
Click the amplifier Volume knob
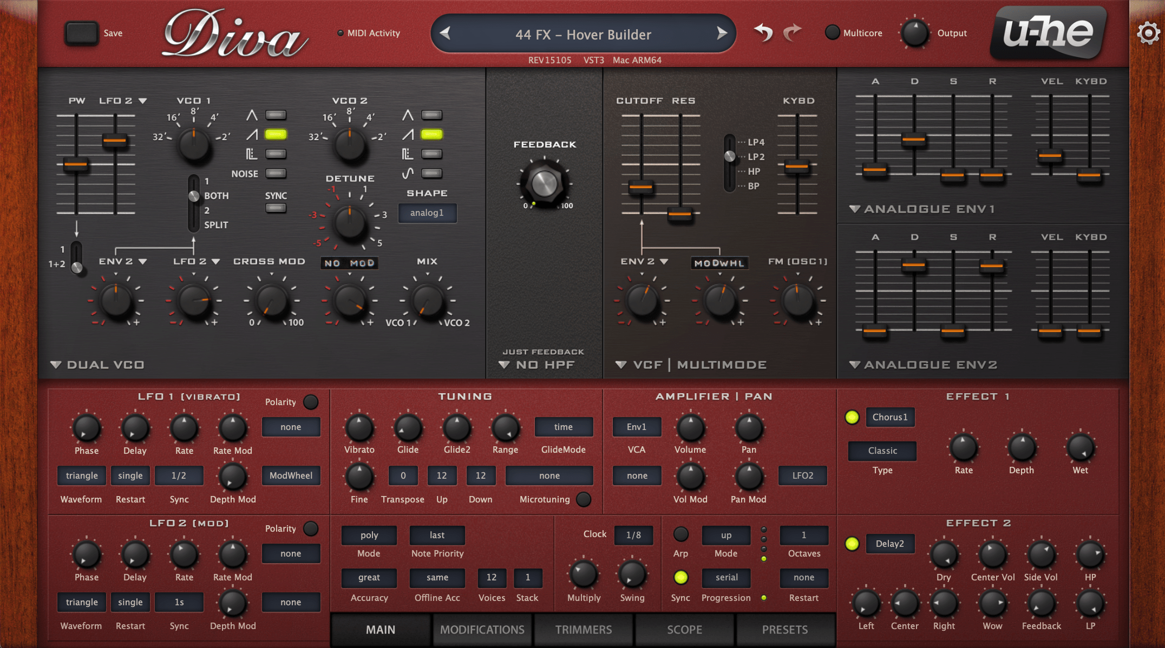(690, 427)
